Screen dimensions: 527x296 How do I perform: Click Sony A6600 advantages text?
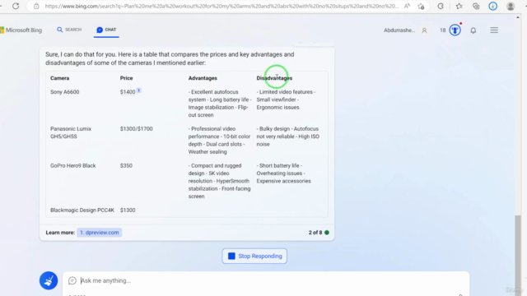[220, 104]
